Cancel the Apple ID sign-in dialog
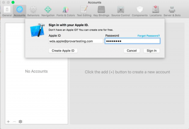Image resolution: width=189 pixels, height=129 pixels. pyautogui.click(x=132, y=51)
